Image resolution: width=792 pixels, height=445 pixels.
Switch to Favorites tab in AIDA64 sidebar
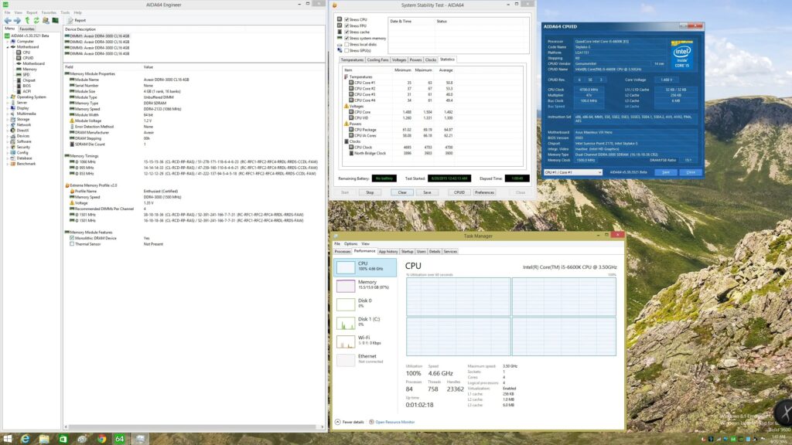[27, 29]
